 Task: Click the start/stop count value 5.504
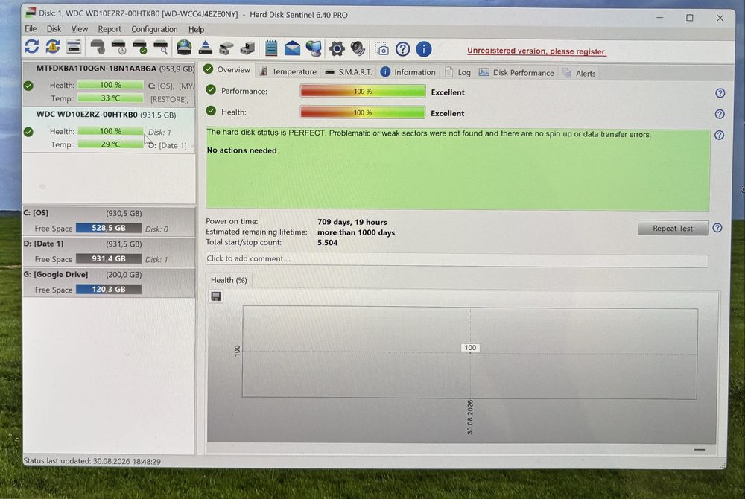[x=327, y=243]
